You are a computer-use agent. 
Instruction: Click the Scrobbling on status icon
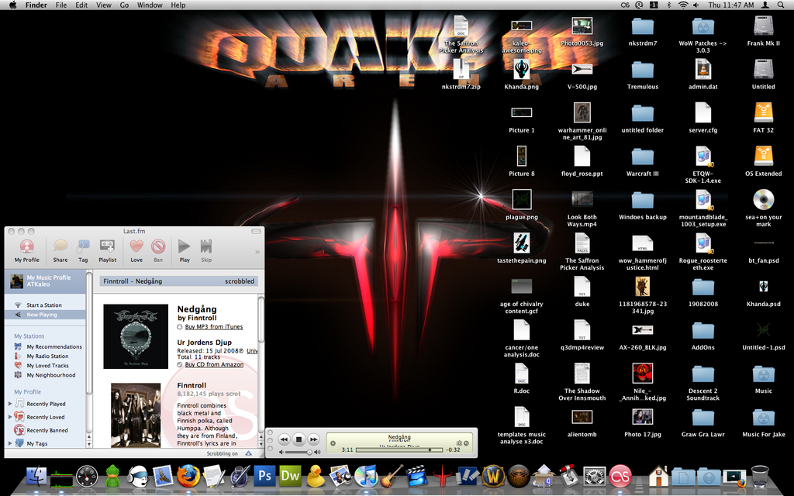point(249,453)
